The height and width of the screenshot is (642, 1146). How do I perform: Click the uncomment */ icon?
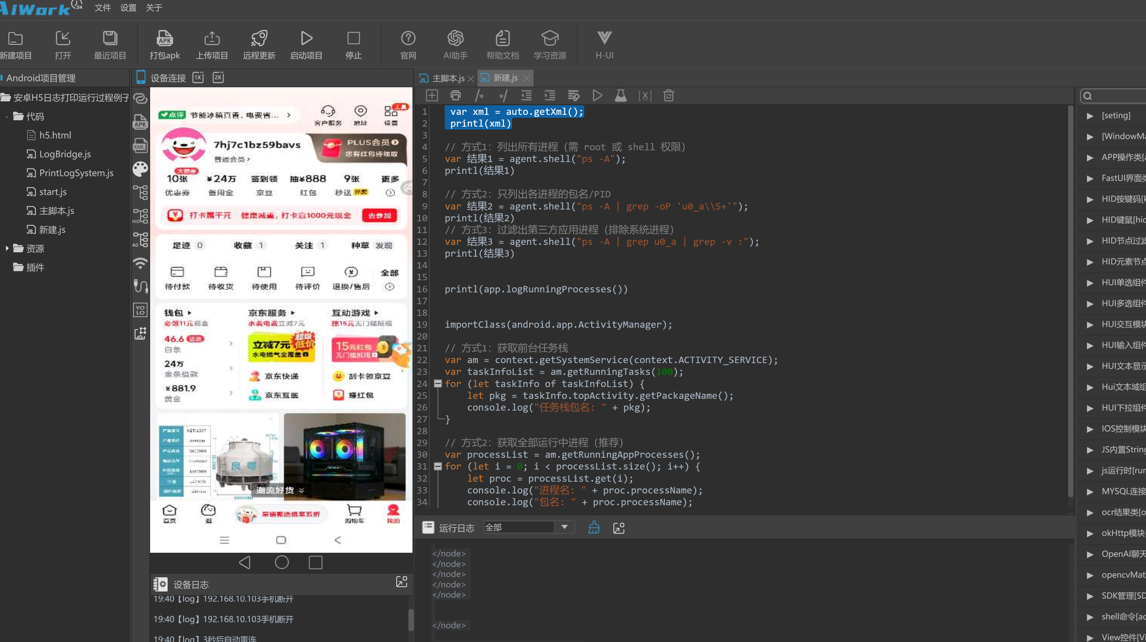point(503,96)
